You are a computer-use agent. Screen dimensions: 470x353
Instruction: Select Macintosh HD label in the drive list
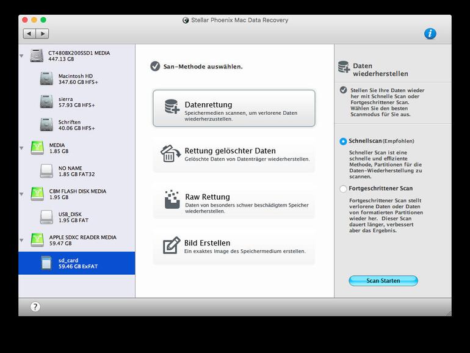click(76, 76)
